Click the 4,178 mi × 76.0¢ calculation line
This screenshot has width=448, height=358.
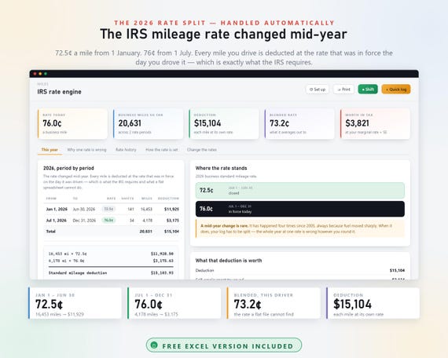(66, 261)
